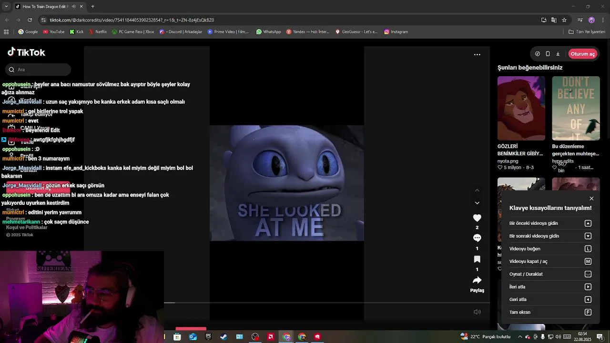Open the Netflix bookmark
This screenshot has width=610, height=343.
pyautogui.click(x=98, y=32)
